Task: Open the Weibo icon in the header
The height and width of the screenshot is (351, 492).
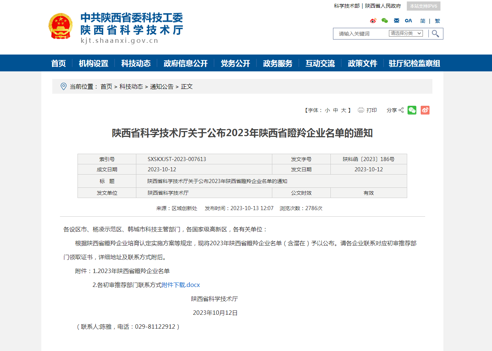Action: 373,21
